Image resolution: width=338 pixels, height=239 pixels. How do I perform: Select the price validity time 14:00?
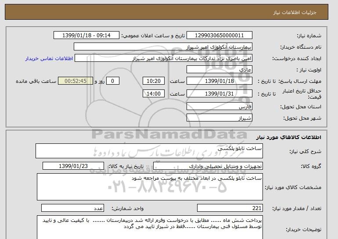coord(154,93)
